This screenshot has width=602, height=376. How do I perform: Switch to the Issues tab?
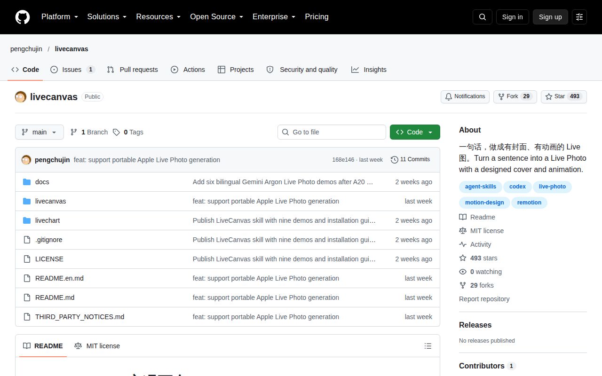(72, 70)
